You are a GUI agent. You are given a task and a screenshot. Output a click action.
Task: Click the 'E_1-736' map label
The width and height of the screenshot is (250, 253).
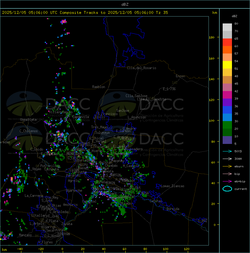click(x=169, y=89)
